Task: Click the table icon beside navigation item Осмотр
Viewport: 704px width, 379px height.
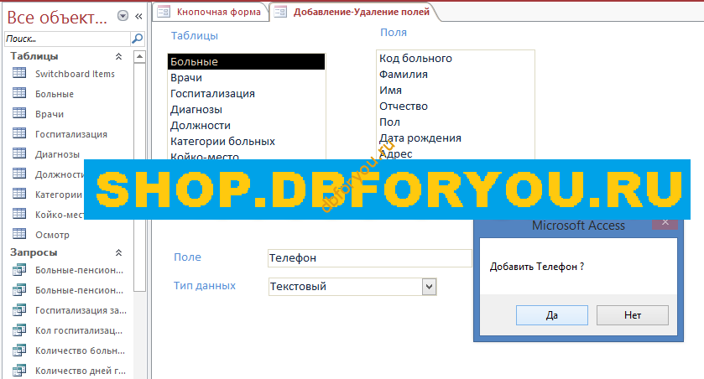Action: (x=19, y=234)
